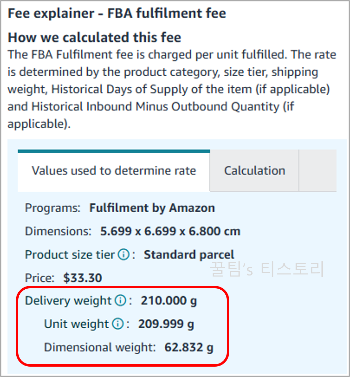Click the Delivery weight value 210.000 g
Image resolution: width=350 pixels, height=377 pixels.
click(169, 301)
